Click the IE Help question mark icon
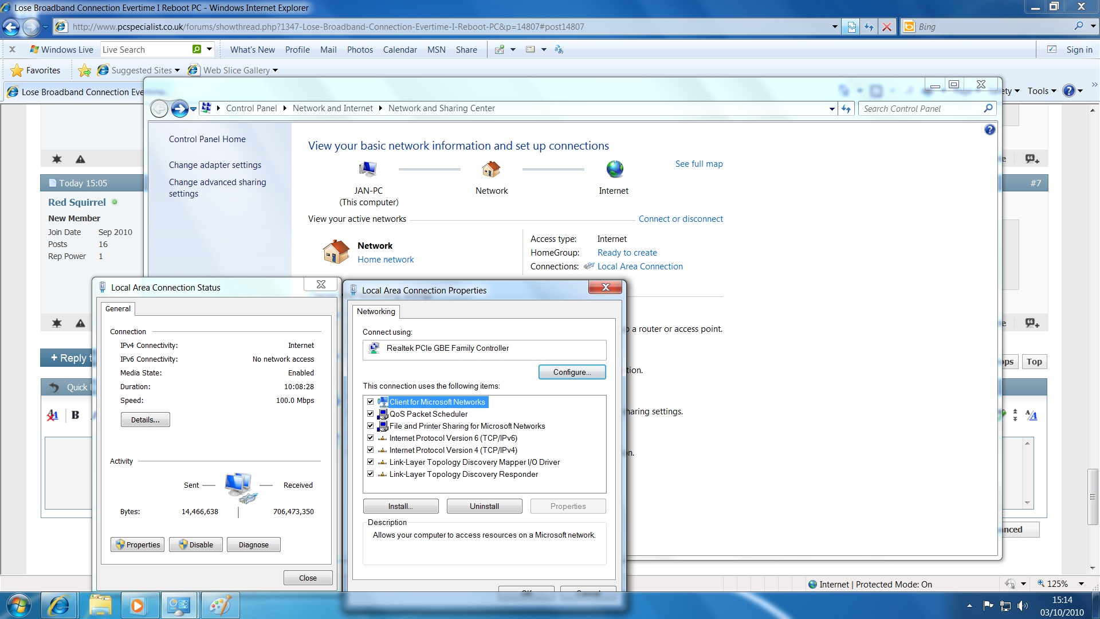This screenshot has width=1100, height=619. [1068, 91]
